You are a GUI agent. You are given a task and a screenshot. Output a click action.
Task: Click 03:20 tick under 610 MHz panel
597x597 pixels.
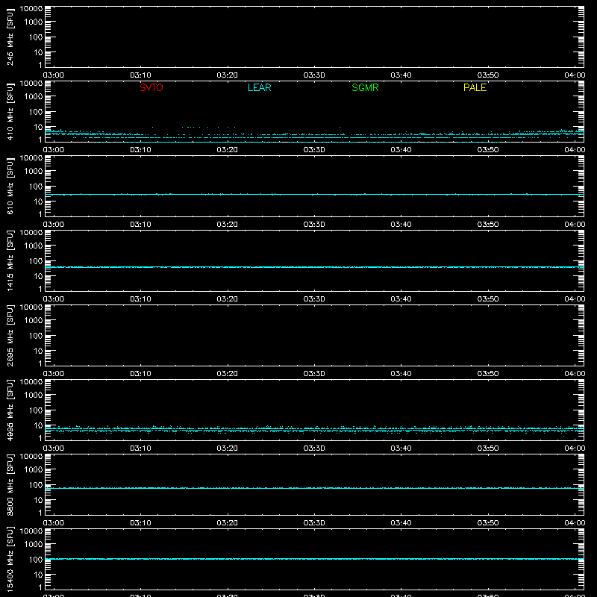coord(228,225)
